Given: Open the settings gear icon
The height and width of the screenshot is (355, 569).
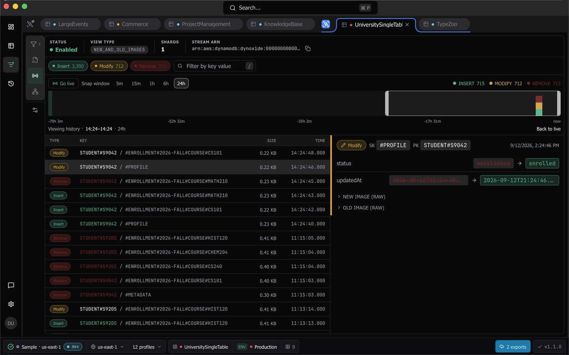Looking at the screenshot, I should 11,304.
